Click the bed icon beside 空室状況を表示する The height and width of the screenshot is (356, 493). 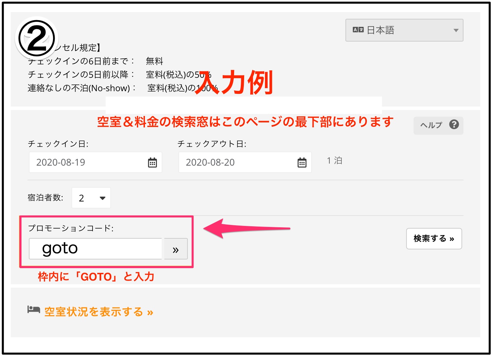[x=34, y=309]
